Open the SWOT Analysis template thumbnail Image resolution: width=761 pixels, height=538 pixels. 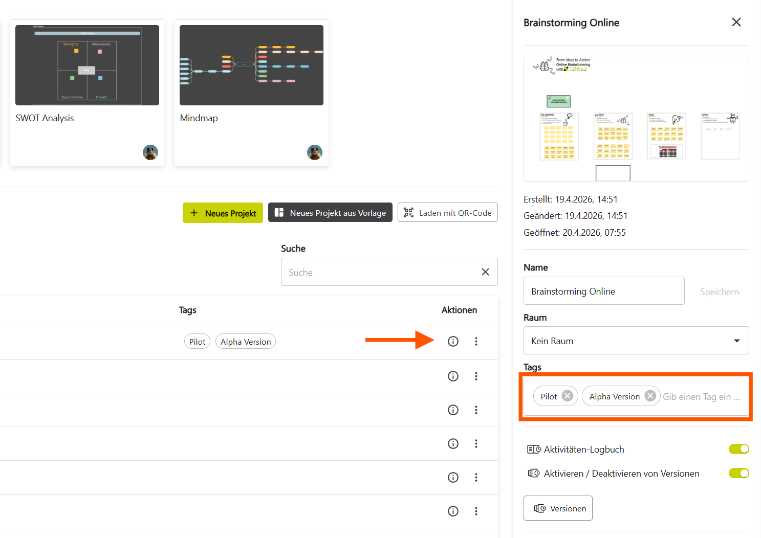(x=87, y=65)
